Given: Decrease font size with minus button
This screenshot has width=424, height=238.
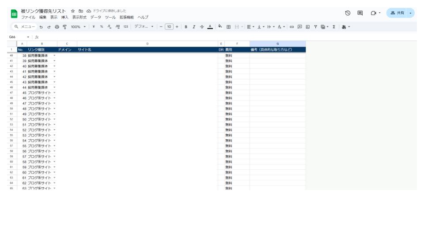Looking at the screenshot, I should [161, 27].
